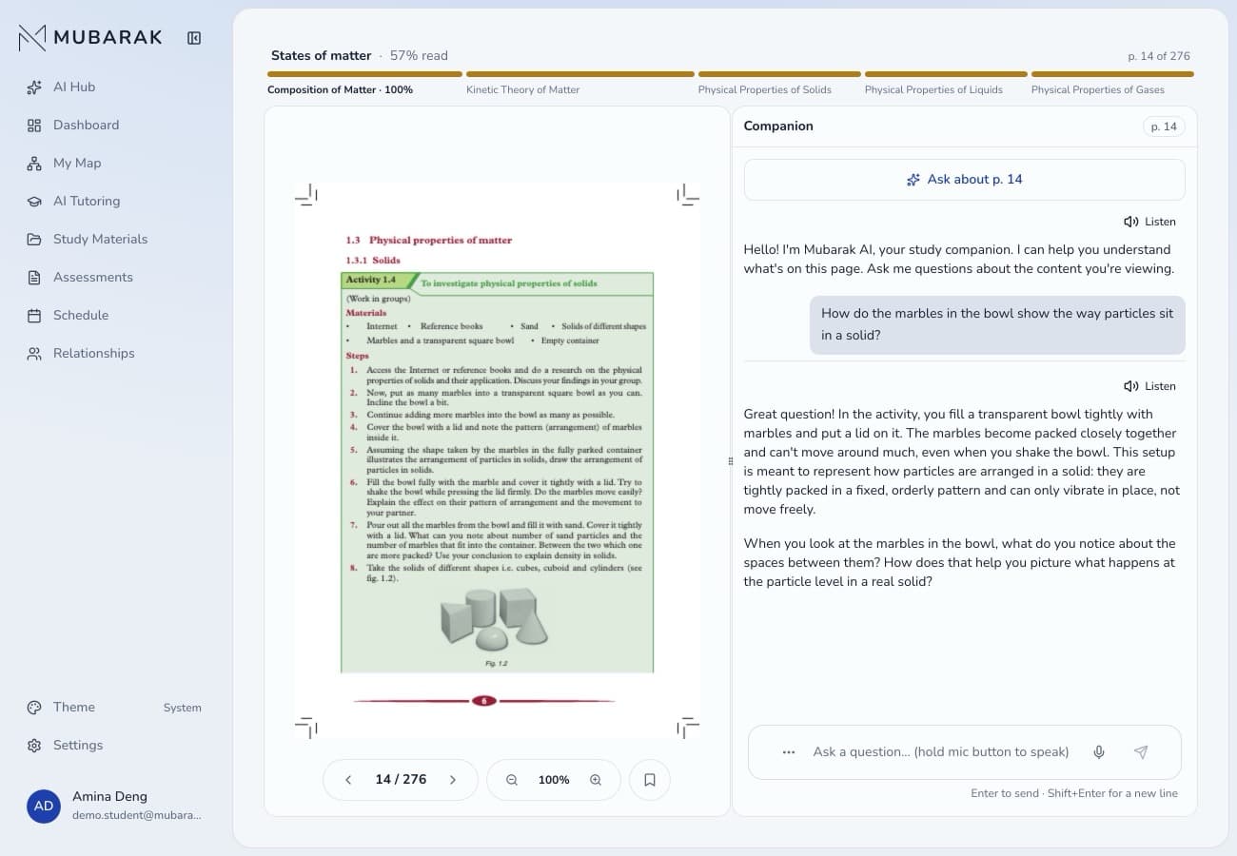Click the Kinetic Theory progress bar segment
Screen dimensions: 1237x856
pos(580,73)
